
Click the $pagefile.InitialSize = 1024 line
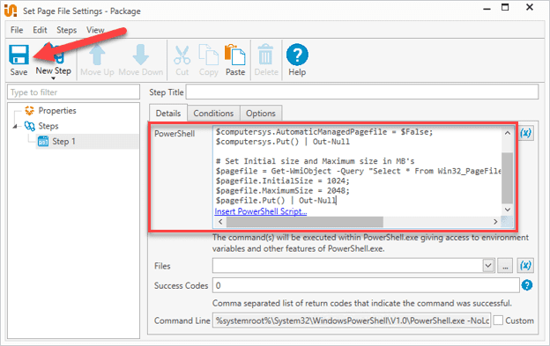click(x=283, y=181)
